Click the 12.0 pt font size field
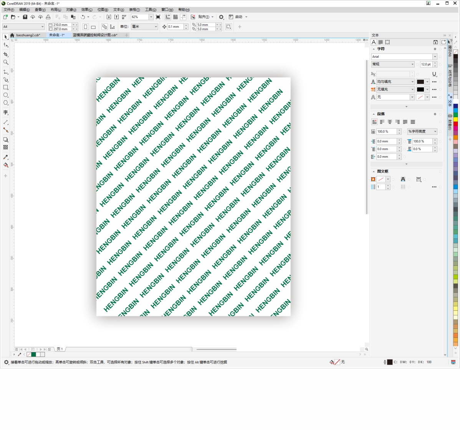Image resolution: width=460 pixels, height=430 pixels. click(x=427, y=64)
